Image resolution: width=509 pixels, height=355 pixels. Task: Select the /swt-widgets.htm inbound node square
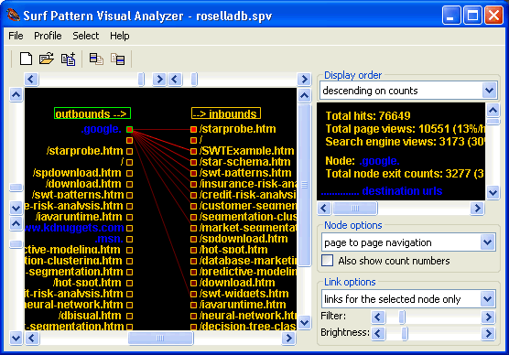(x=194, y=294)
